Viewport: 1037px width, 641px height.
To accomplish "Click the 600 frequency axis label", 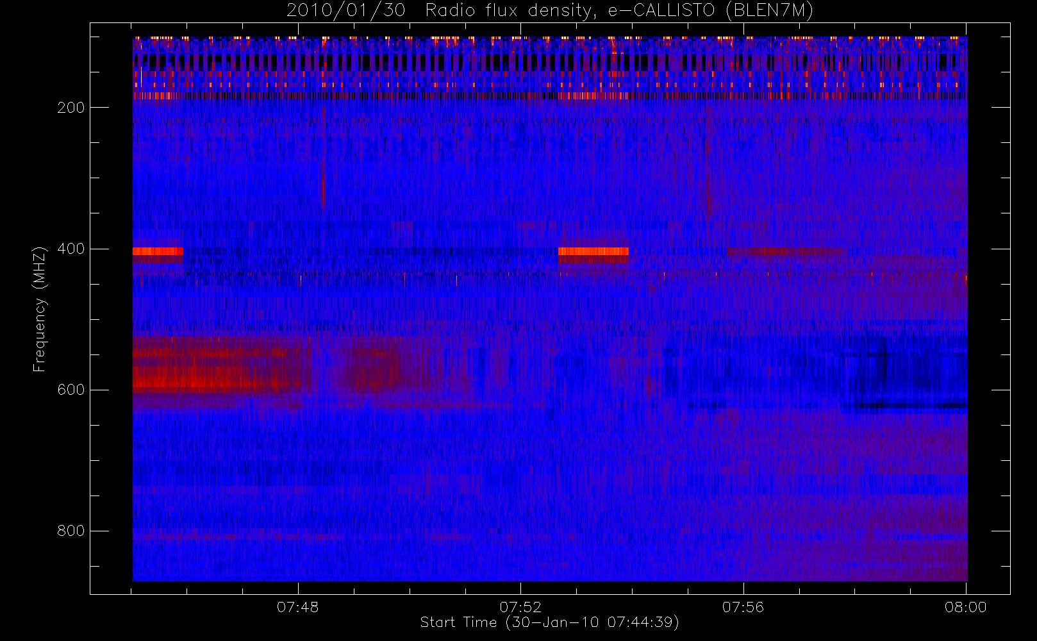I will [71, 390].
